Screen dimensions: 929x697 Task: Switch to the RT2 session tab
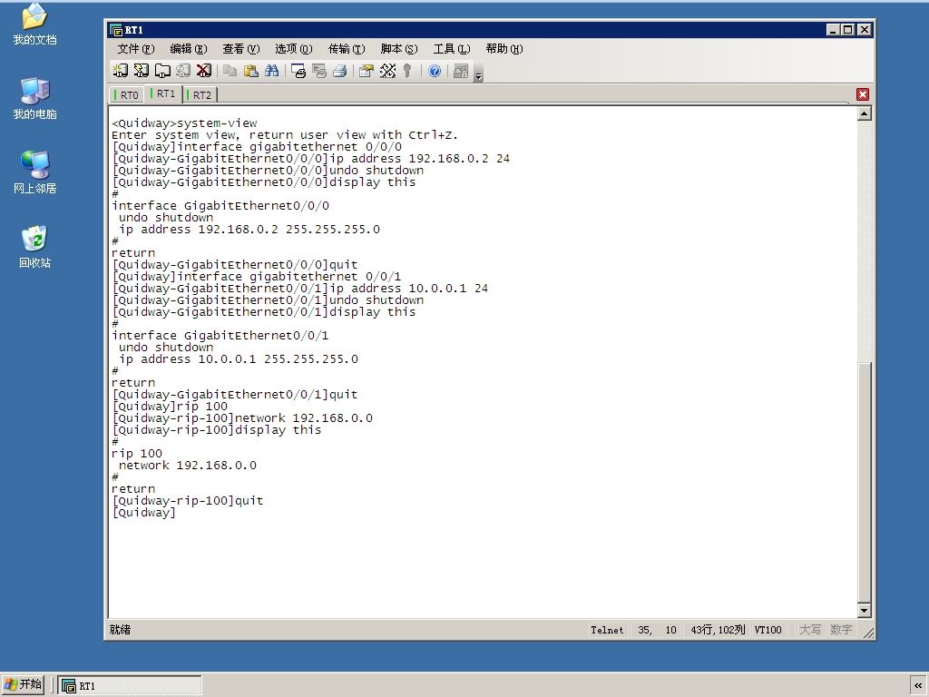coord(200,94)
